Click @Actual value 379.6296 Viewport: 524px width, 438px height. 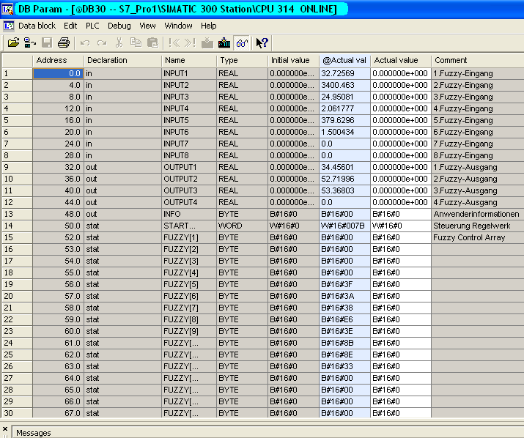pyautogui.click(x=345, y=120)
